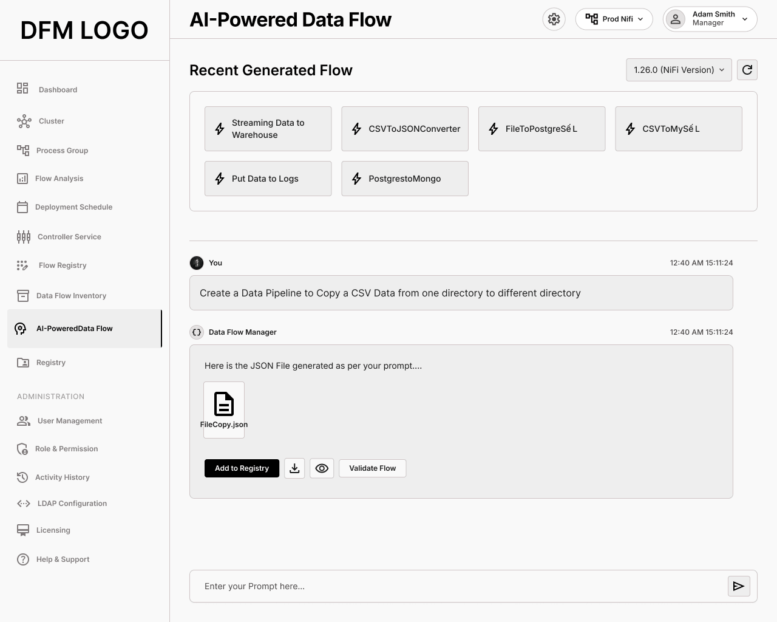This screenshot has height=622, width=777.
Task: Click lightning icon on CSVToJSONConverter card
Action: pos(357,129)
